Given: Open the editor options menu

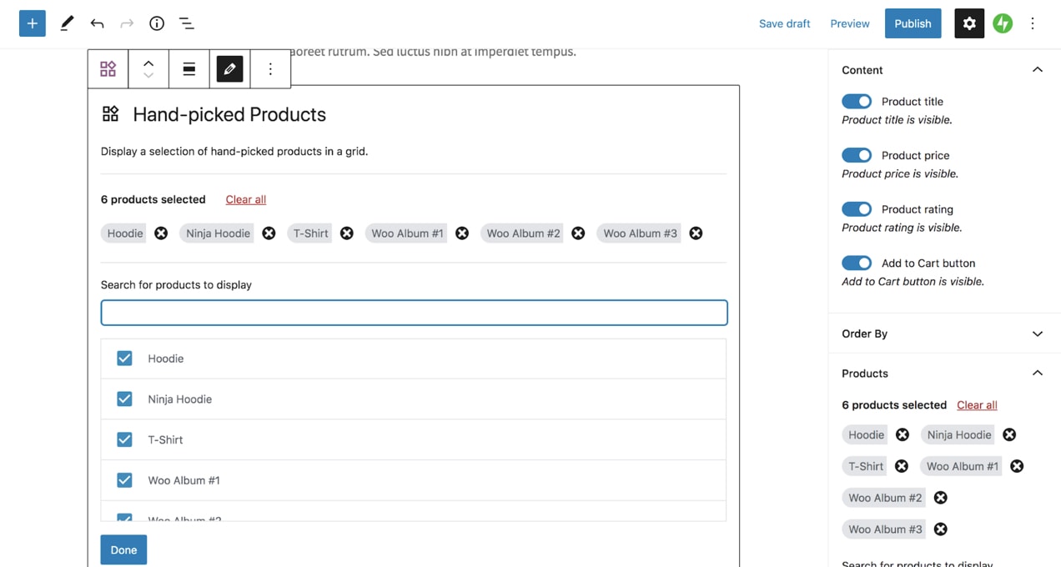Looking at the screenshot, I should (1033, 23).
